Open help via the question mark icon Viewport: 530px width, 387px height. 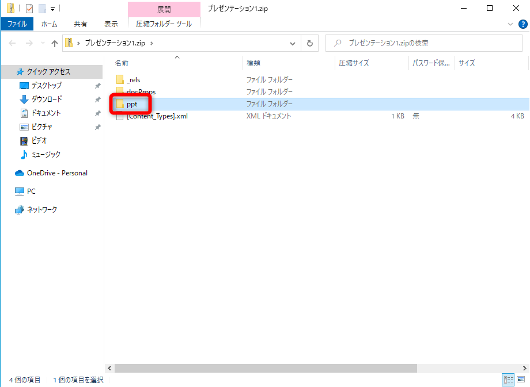(x=522, y=24)
